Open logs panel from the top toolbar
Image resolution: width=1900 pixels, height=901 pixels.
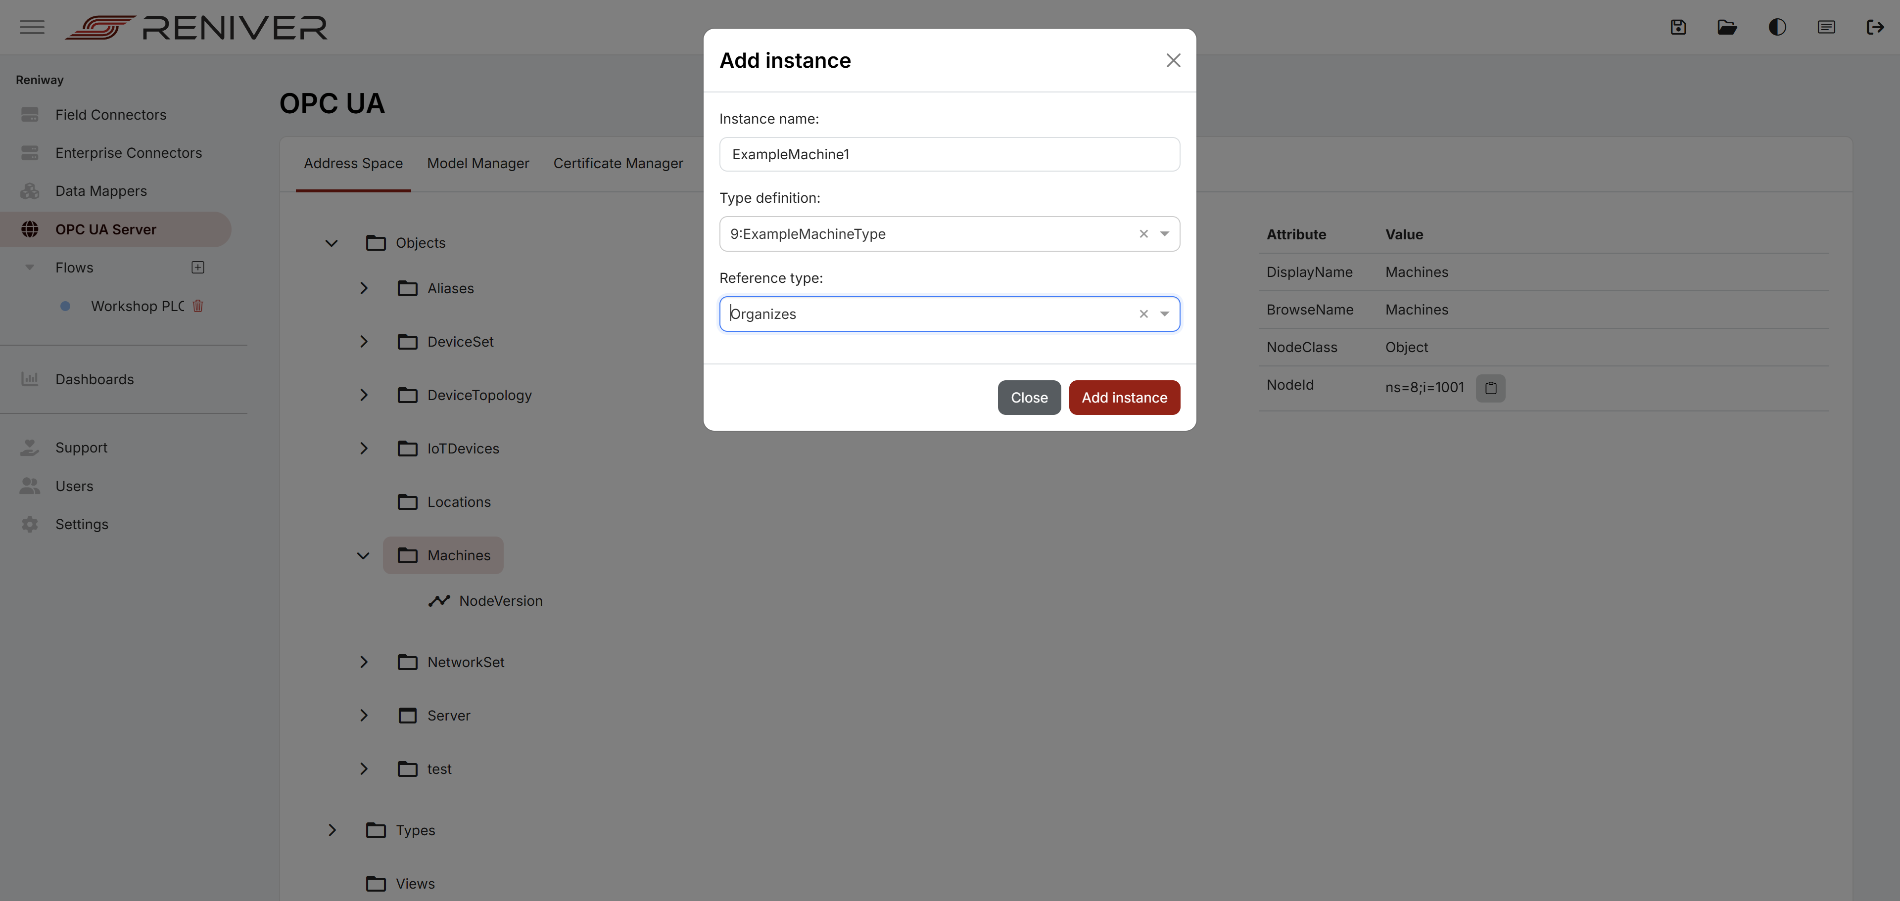(1826, 27)
